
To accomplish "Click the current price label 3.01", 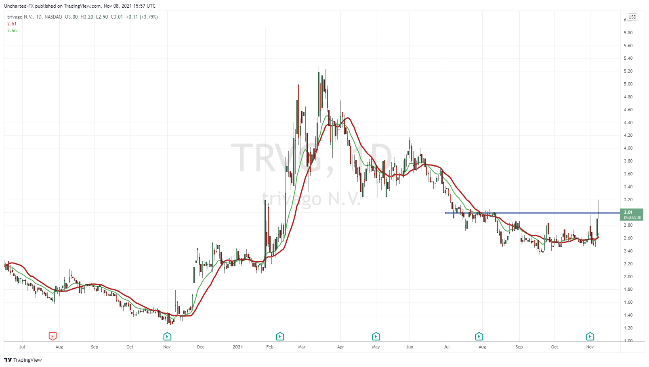I will click(x=628, y=212).
